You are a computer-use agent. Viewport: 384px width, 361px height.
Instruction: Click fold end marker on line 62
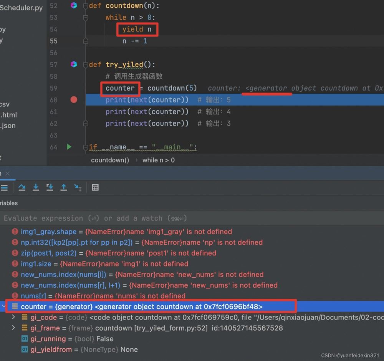coord(86,123)
